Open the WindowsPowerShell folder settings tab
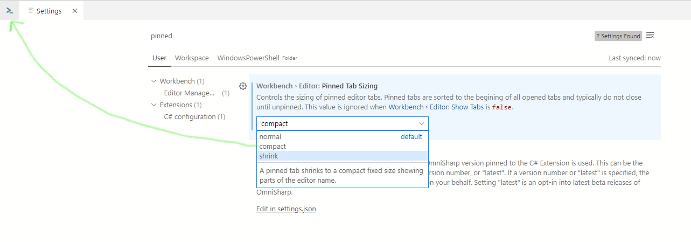Screen dimensions: 691x242 pos(248,58)
